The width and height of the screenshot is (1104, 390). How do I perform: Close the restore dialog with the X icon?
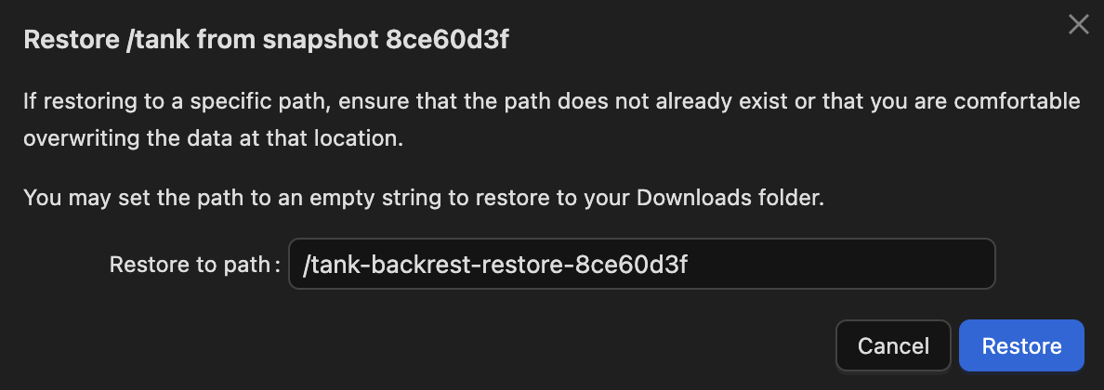(x=1078, y=25)
